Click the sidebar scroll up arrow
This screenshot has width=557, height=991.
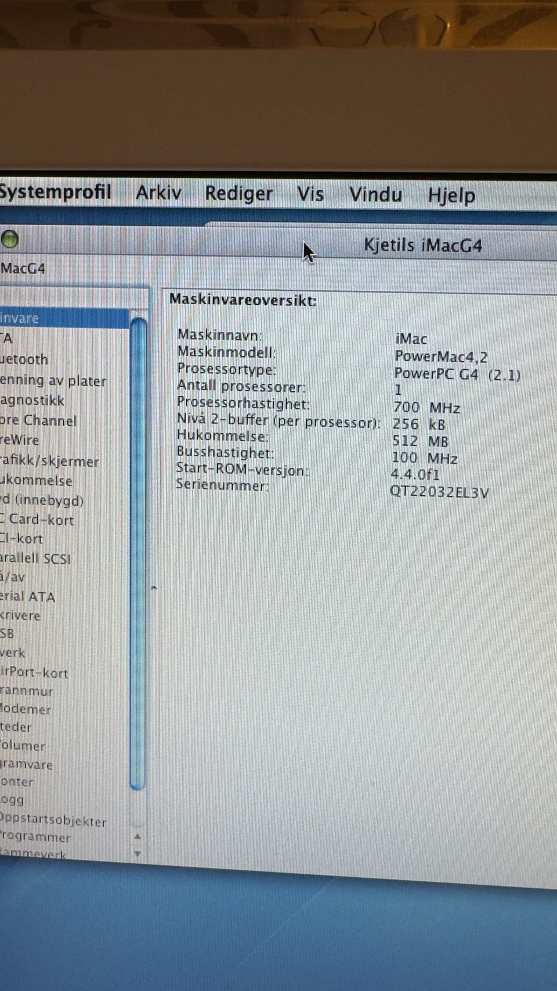click(138, 837)
